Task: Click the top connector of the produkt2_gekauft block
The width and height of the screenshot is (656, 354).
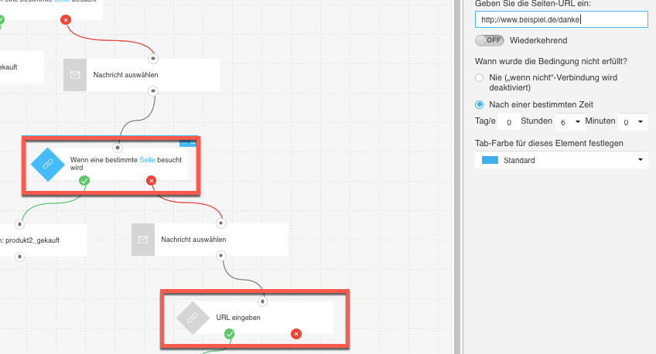Action: (x=19, y=224)
